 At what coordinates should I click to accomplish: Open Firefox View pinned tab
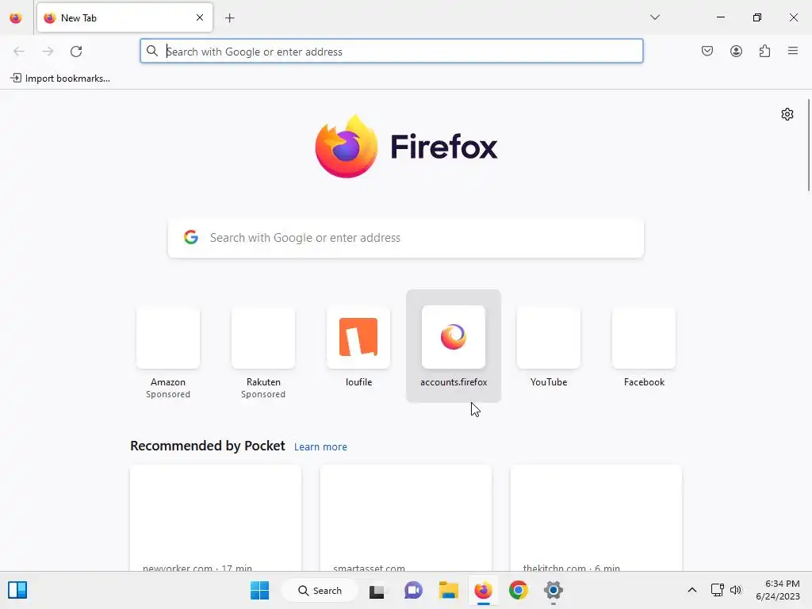[16, 18]
